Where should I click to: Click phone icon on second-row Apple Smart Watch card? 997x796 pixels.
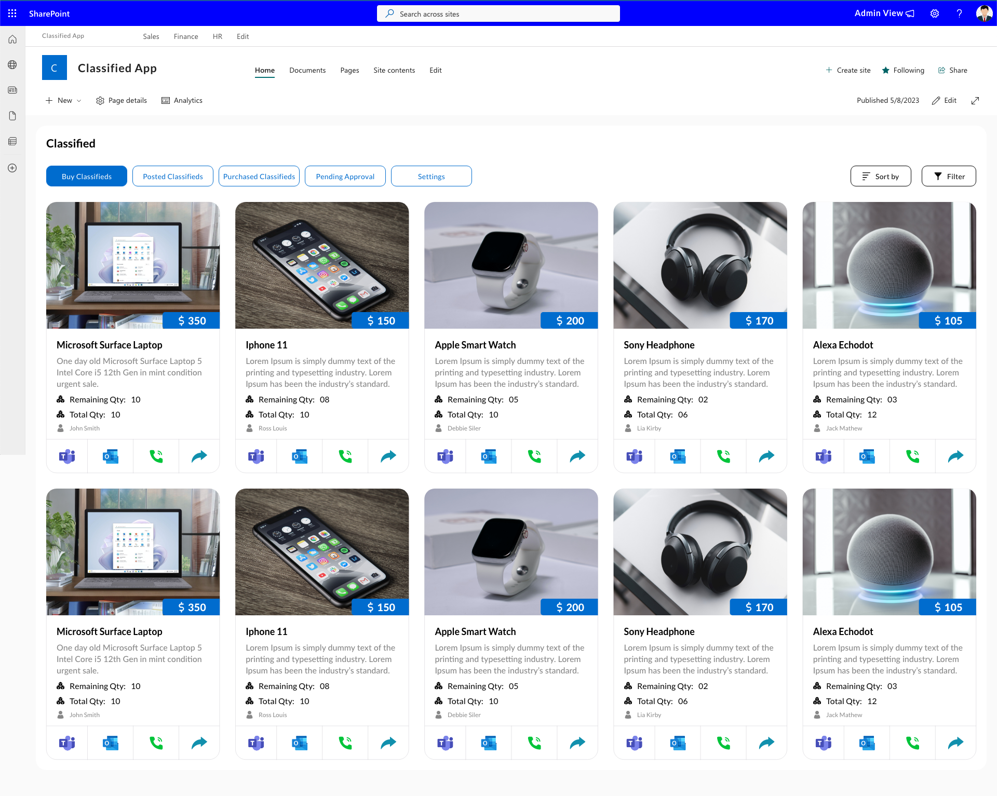(x=534, y=743)
